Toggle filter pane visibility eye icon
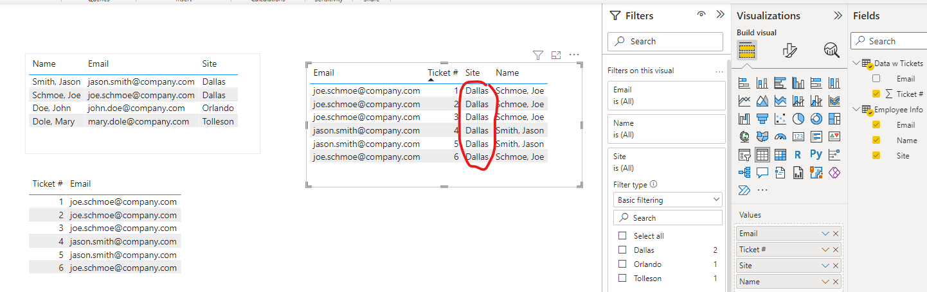The image size is (927, 292). coord(701,15)
